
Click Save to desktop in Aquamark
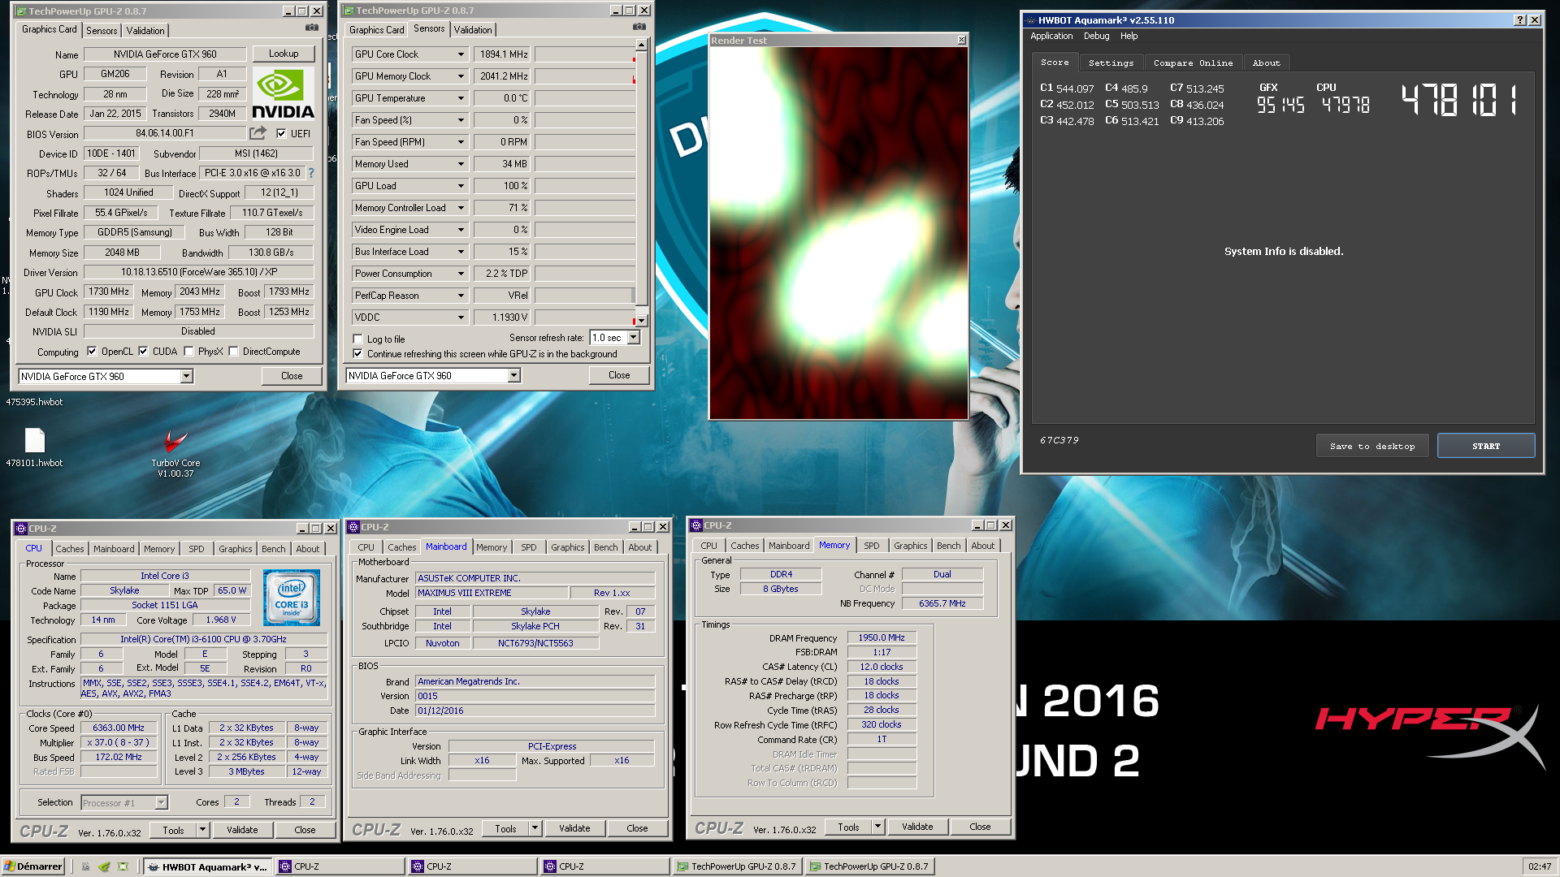click(1372, 446)
